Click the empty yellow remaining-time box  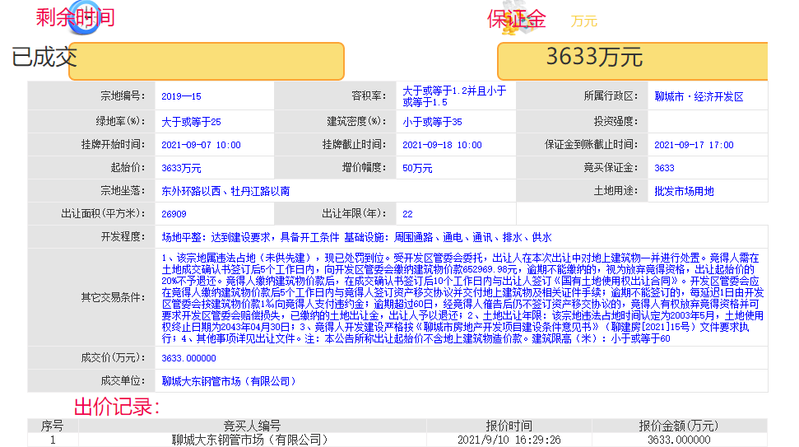tap(206, 61)
